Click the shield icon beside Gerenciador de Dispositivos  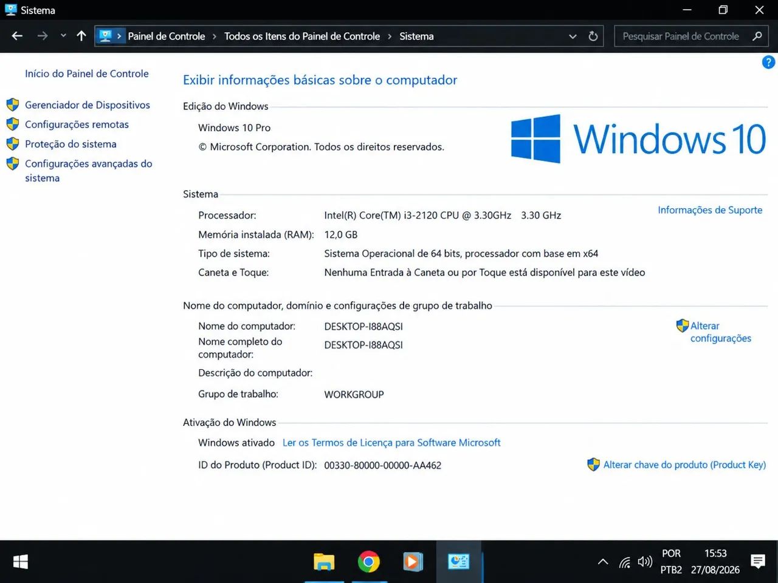(13, 105)
